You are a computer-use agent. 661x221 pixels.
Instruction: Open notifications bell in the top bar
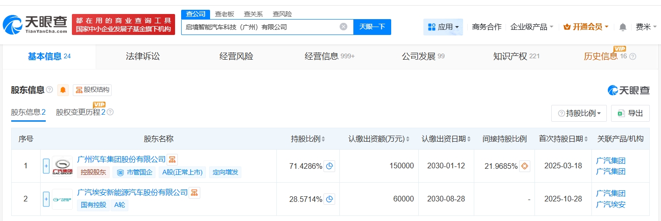coord(623,27)
